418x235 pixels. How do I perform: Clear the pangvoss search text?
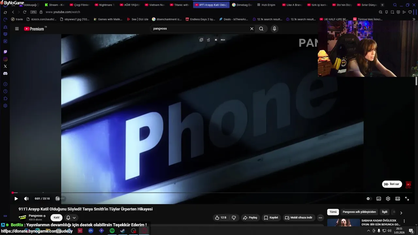pos(252,29)
